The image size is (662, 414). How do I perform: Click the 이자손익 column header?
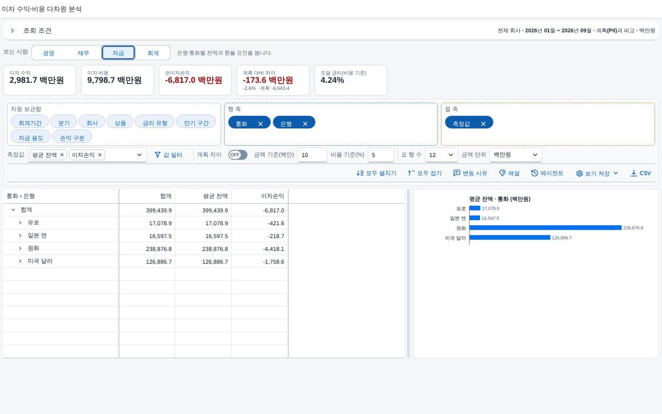coord(259,196)
